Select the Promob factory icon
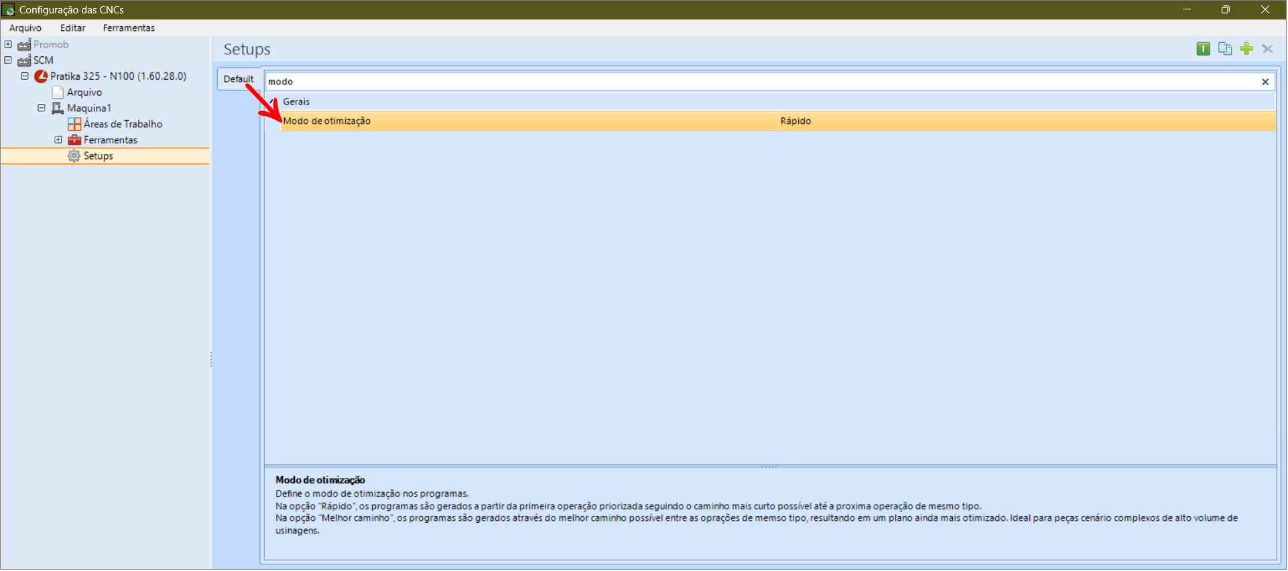The image size is (1288, 571). click(24, 45)
